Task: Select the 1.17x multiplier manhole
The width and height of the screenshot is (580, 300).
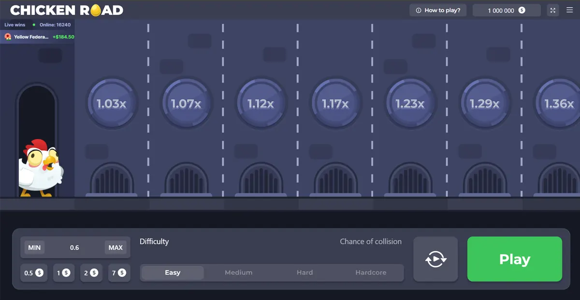Action: (x=335, y=103)
